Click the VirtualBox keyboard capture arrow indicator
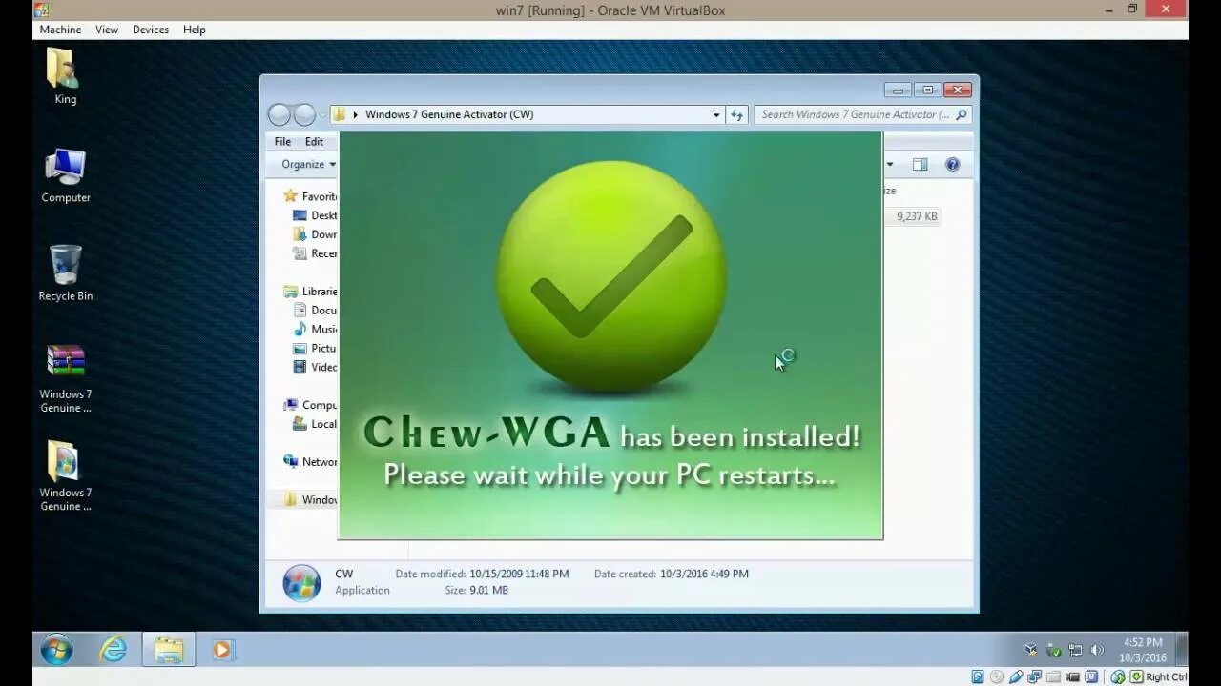This screenshot has height=686, width=1221. (1136, 676)
